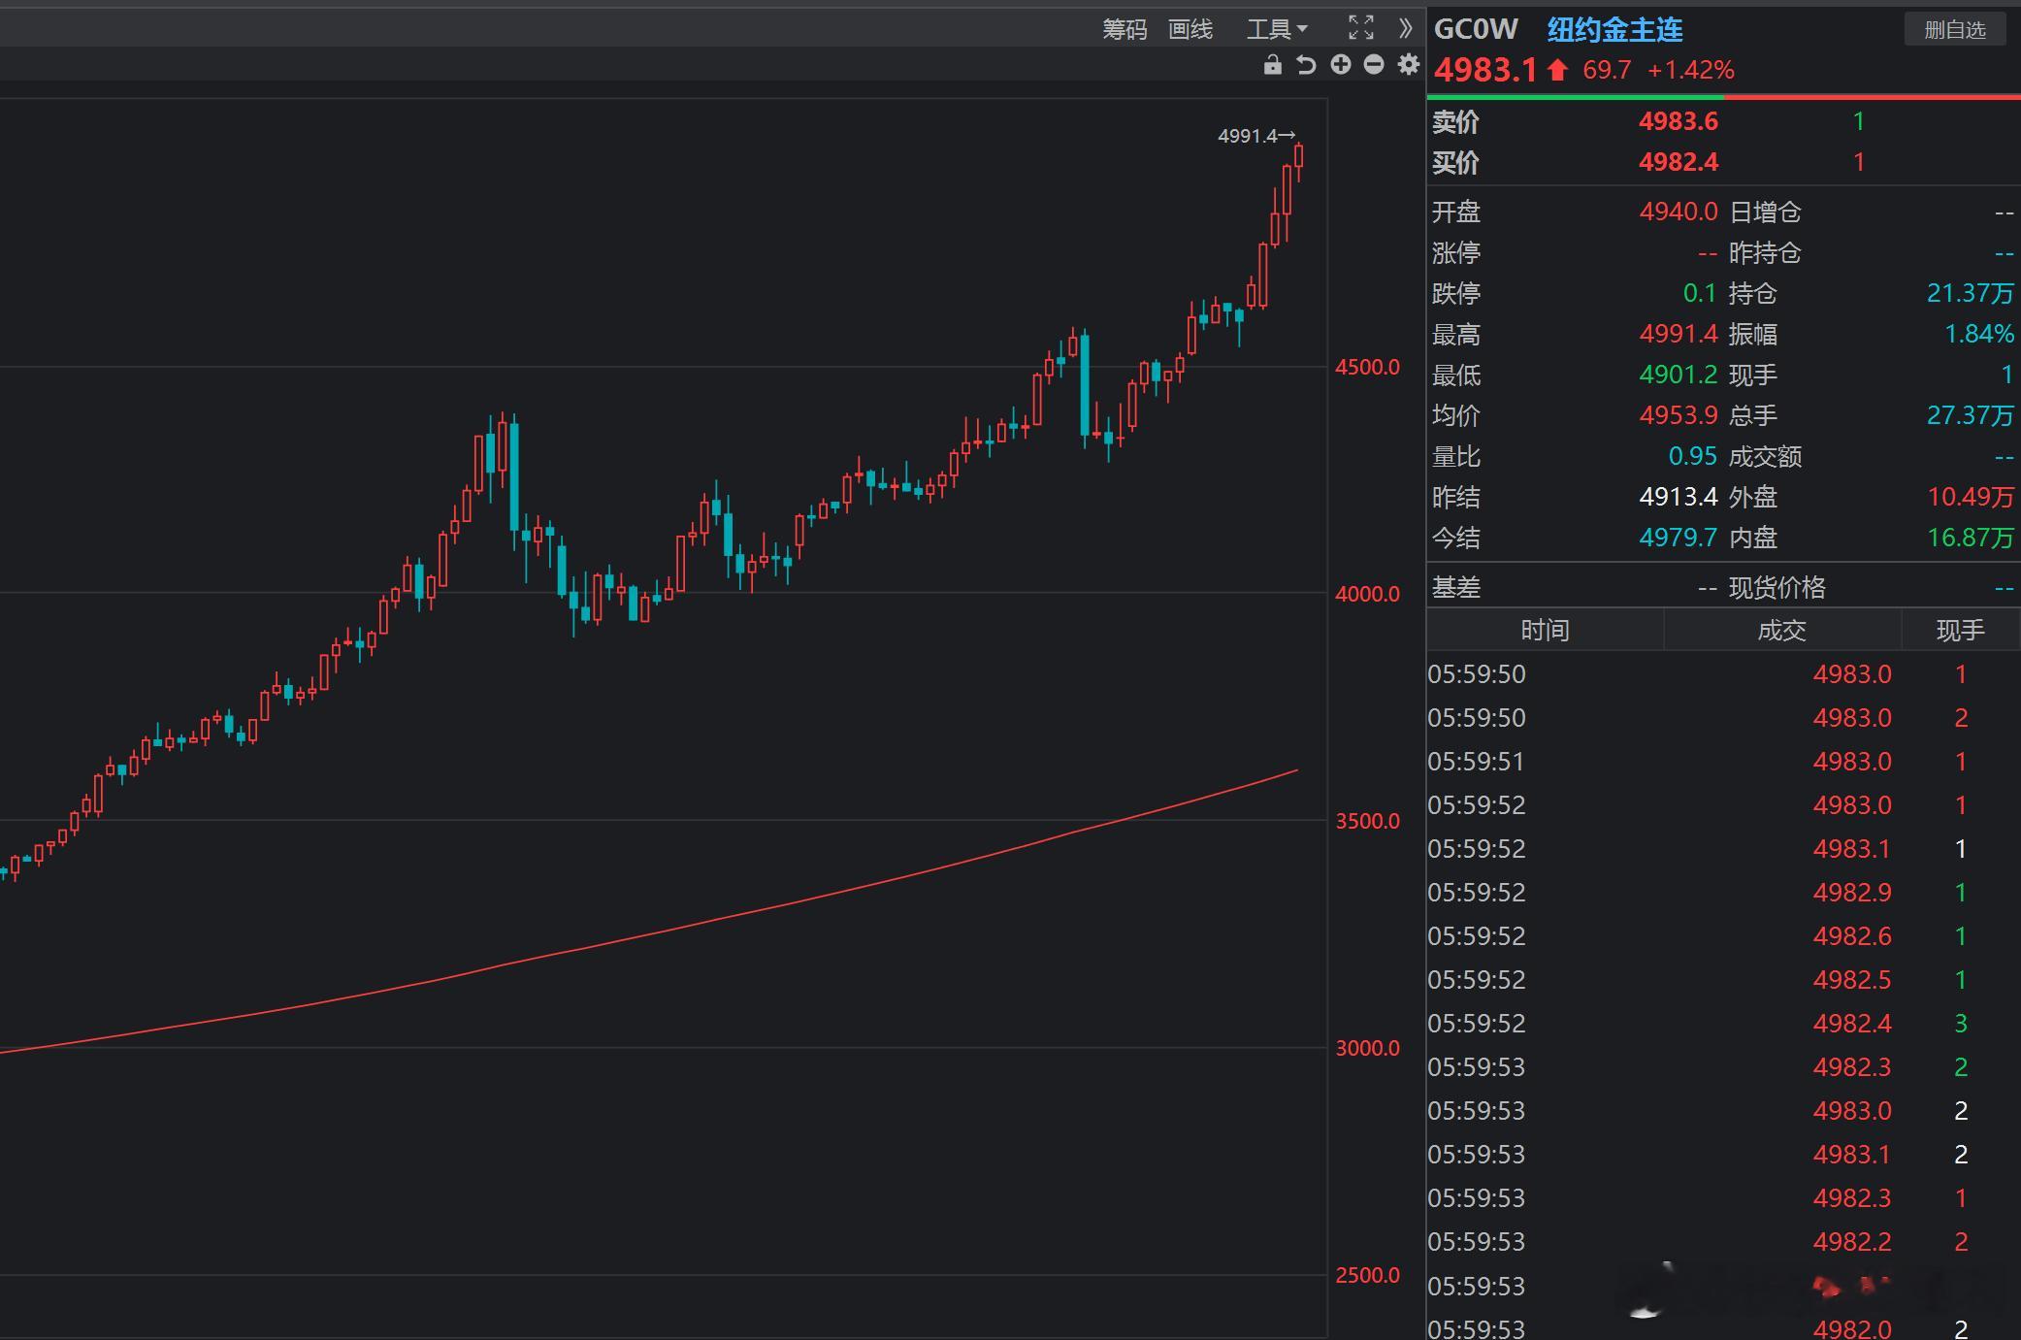Click the green-red buy/sell ratio bar

tap(1722, 97)
